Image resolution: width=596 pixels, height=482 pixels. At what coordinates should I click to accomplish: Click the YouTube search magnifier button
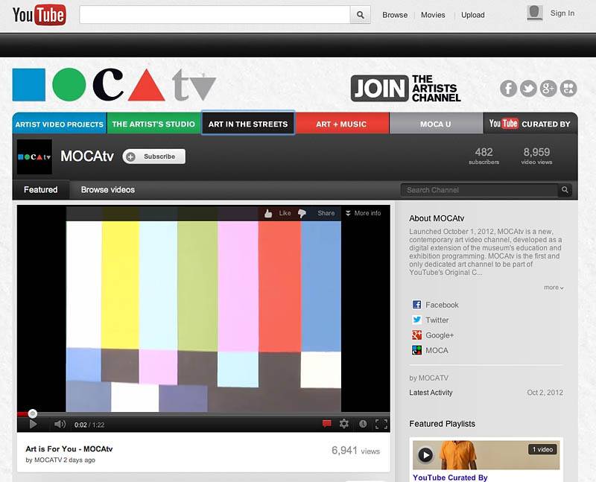360,15
